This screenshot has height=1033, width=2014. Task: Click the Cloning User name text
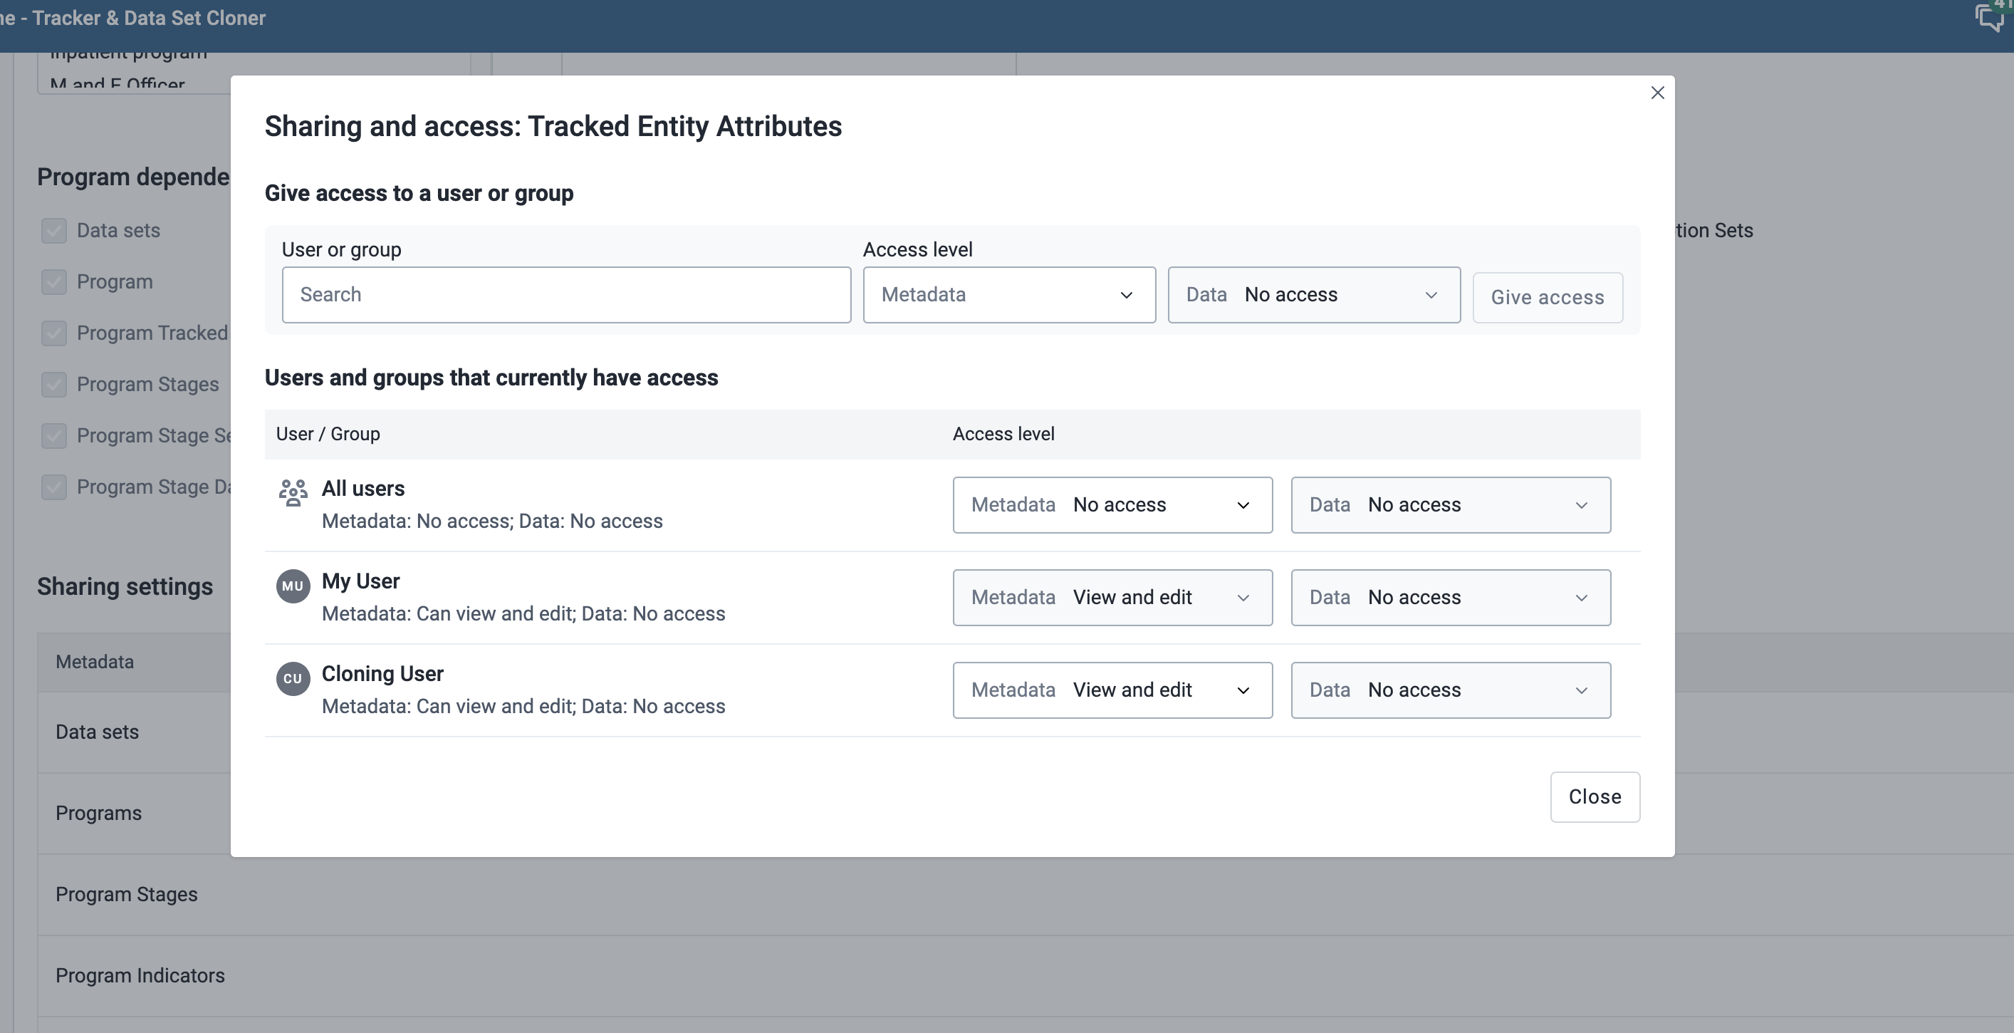click(x=382, y=673)
